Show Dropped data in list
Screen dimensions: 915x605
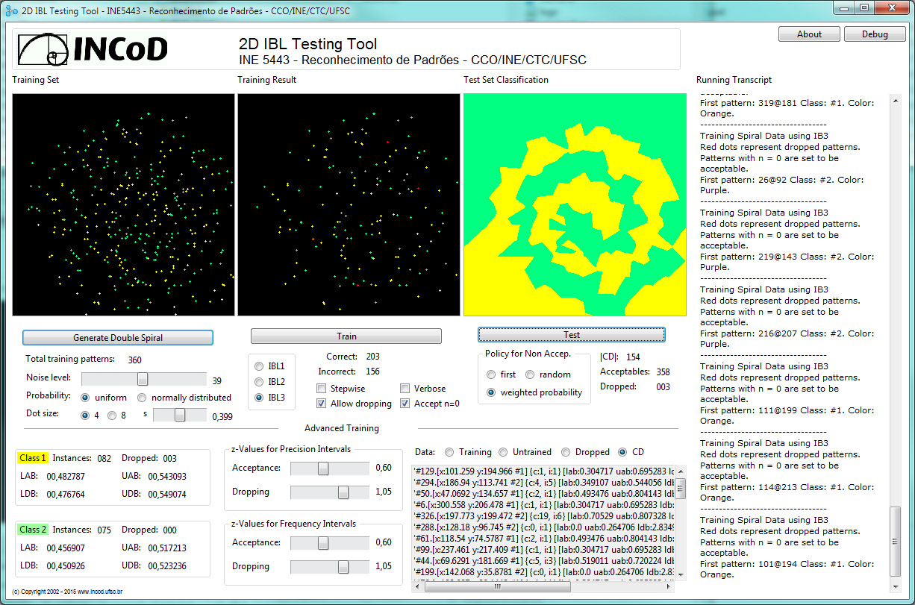(x=566, y=452)
